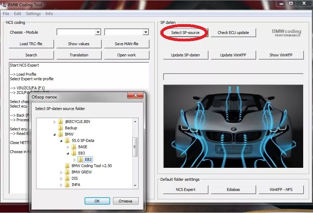Set WinKFP - NFS default folder

pyautogui.click(x=281, y=190)
